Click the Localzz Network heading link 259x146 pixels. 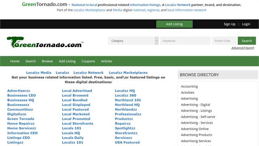[x=88, y=73]
